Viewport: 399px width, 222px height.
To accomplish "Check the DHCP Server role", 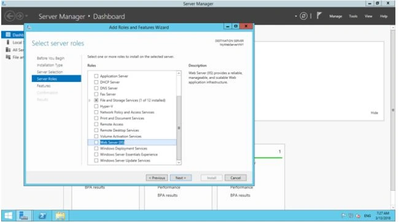I will pos(96,82).
